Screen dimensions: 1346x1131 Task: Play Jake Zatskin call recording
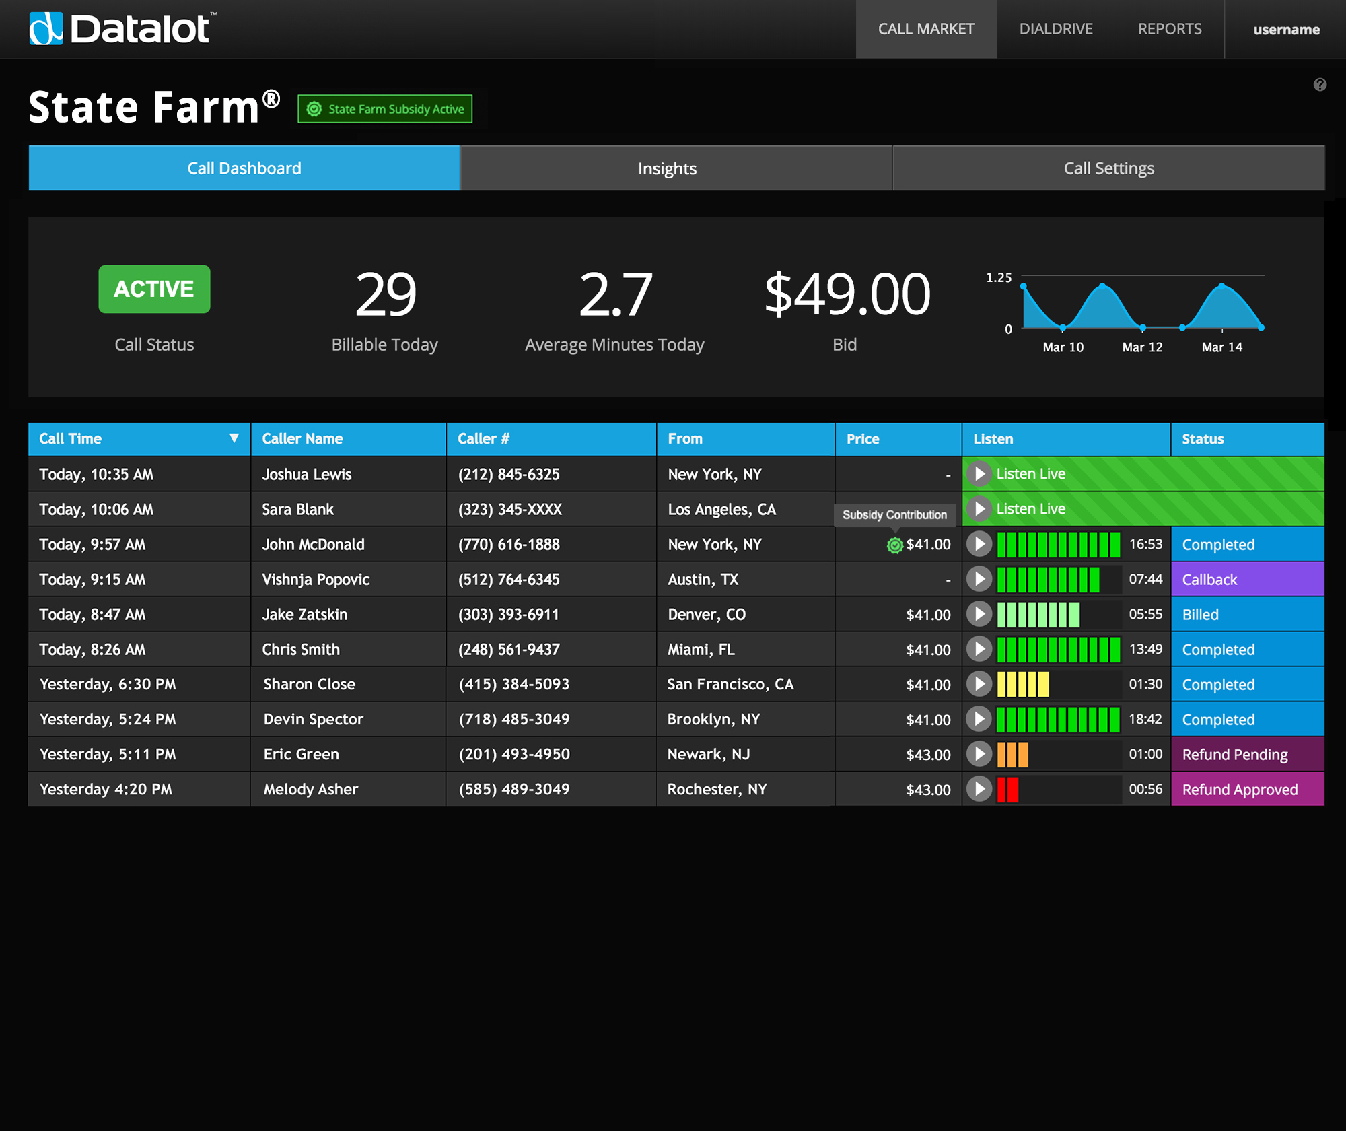coord(979,614)
